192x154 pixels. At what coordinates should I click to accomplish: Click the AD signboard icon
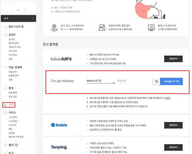102,28
